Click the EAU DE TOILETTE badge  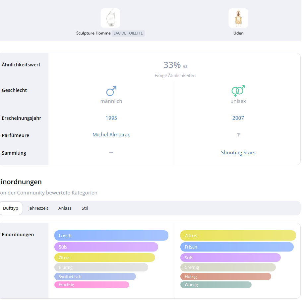[128, 33]
